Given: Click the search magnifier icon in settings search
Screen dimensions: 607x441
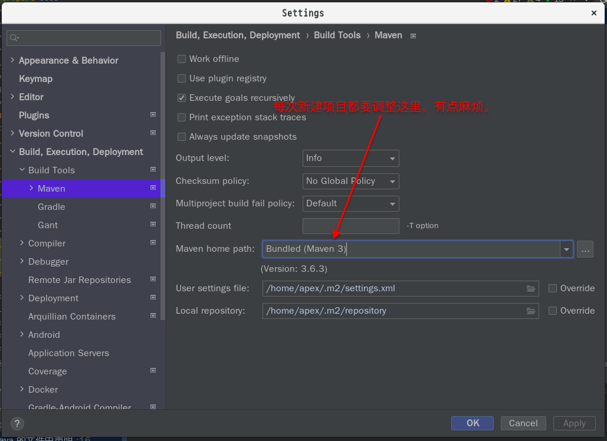Looking at the screenshot, I should pyautogui.click(x=14, y=38).
